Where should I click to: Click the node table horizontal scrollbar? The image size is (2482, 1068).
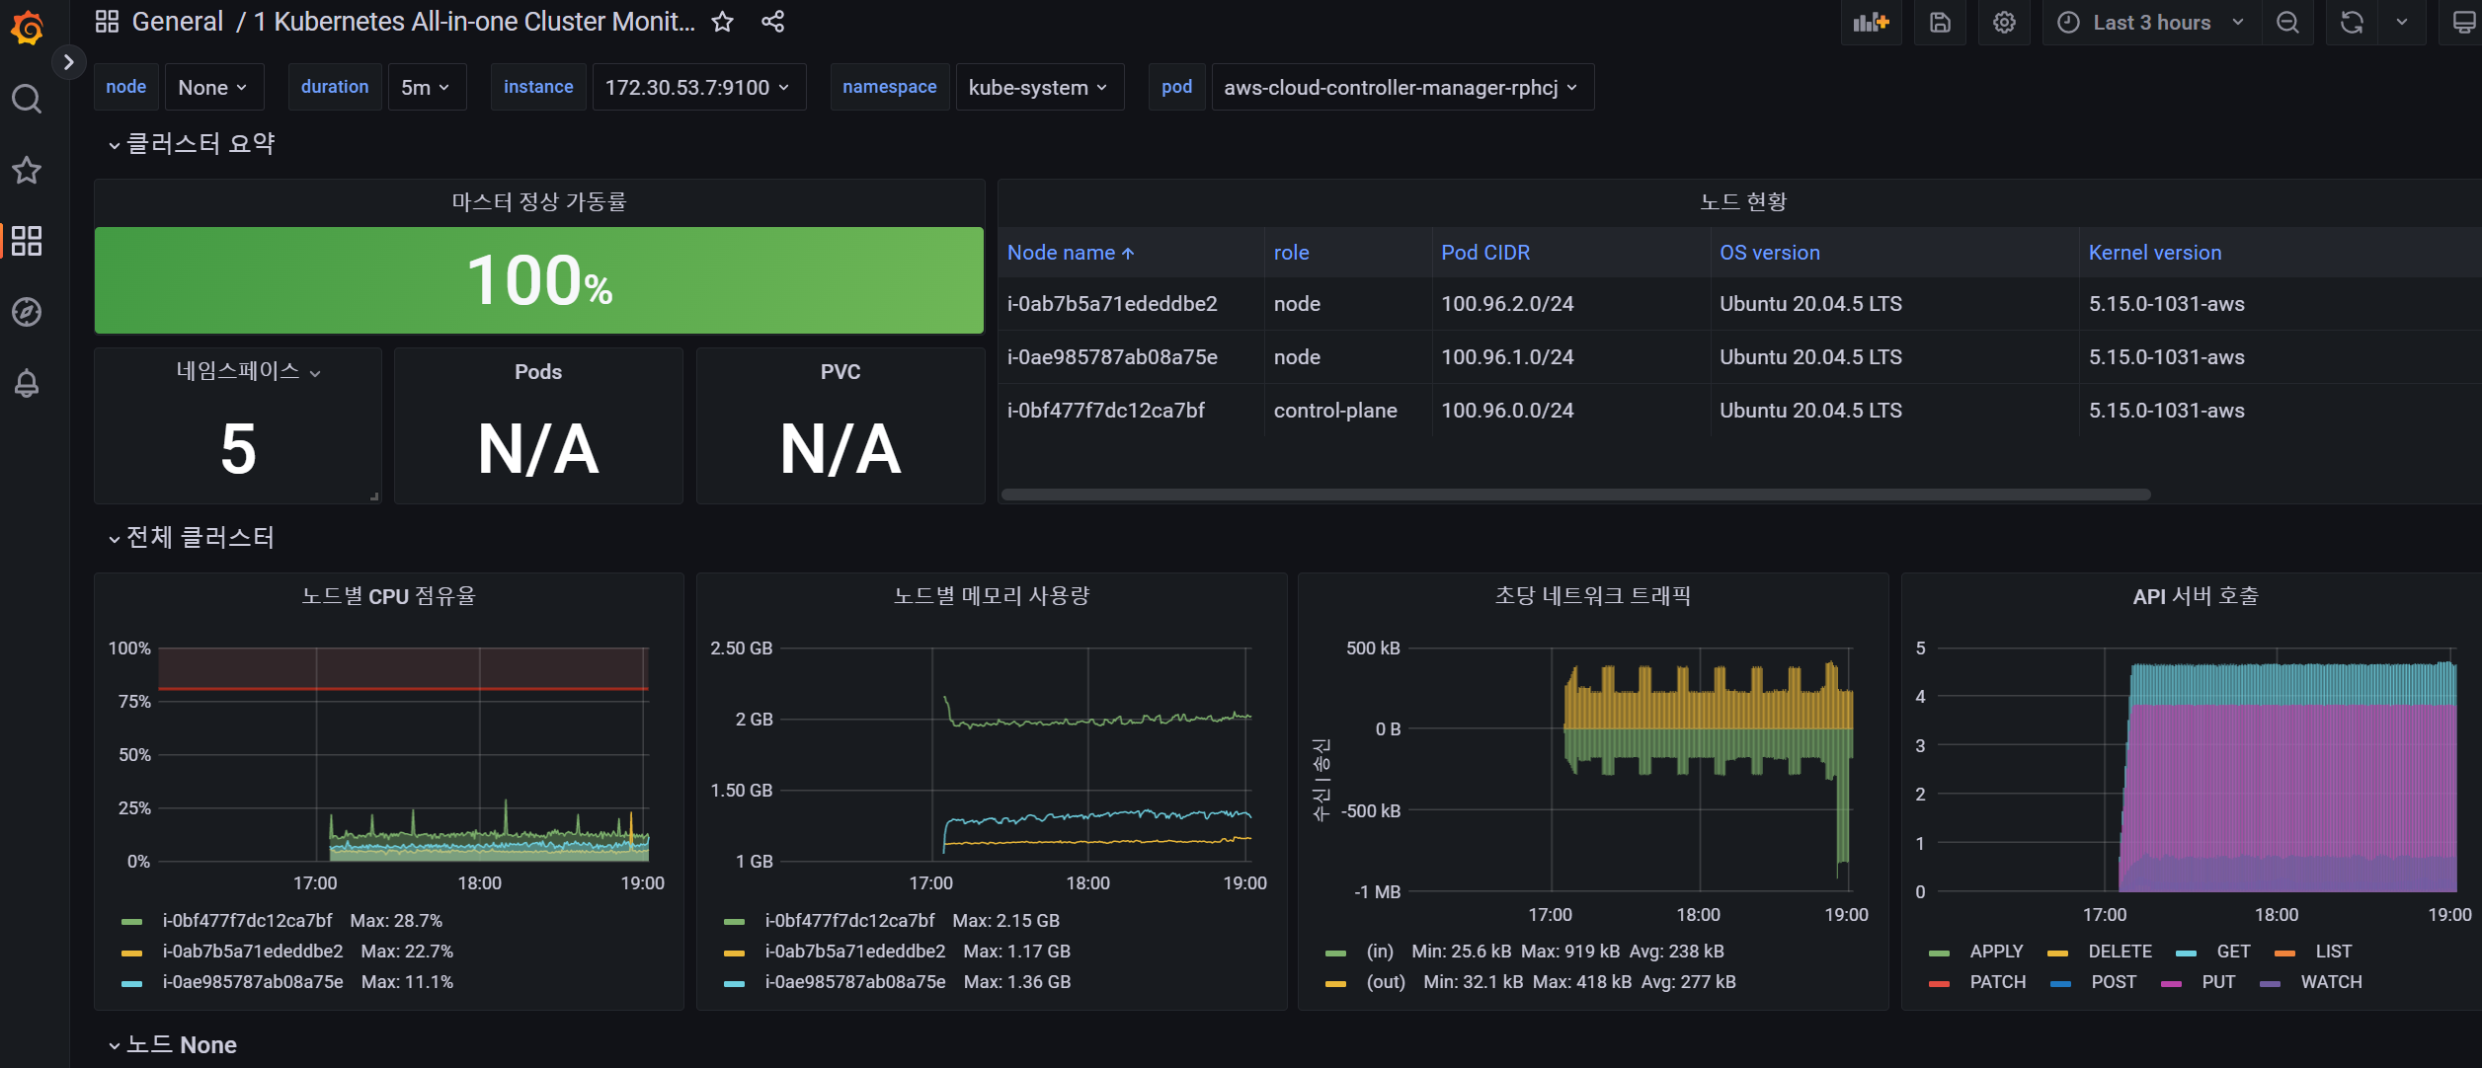coord(1575,495)
